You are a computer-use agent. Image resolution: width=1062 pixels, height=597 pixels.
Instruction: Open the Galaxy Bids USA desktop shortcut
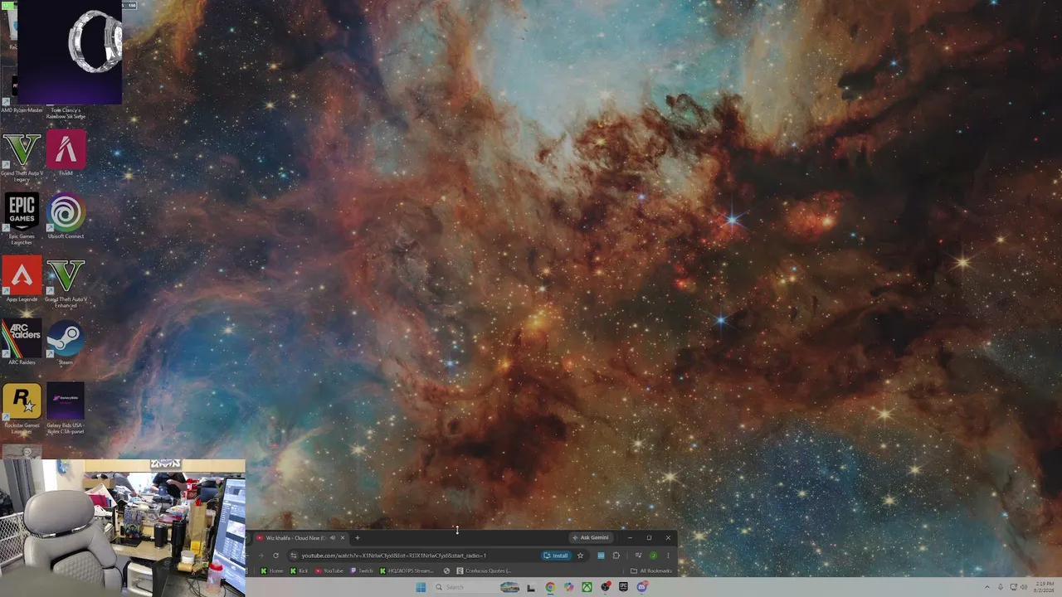coord(66,408)
